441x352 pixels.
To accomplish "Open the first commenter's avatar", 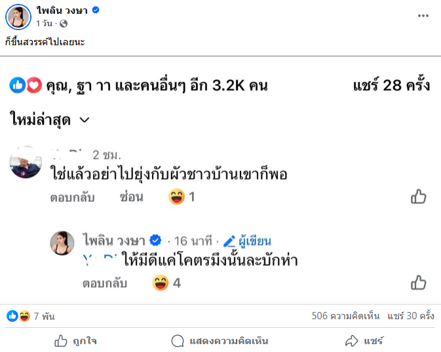I will tap(26, 162).
